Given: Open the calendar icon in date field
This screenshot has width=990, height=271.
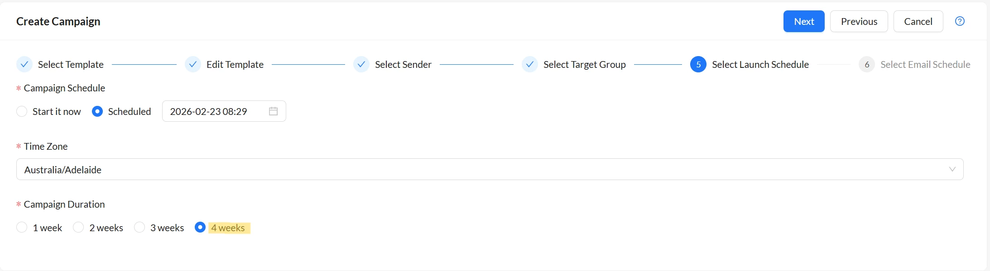Looking at the screenshot, I should [x=273, y=111].
